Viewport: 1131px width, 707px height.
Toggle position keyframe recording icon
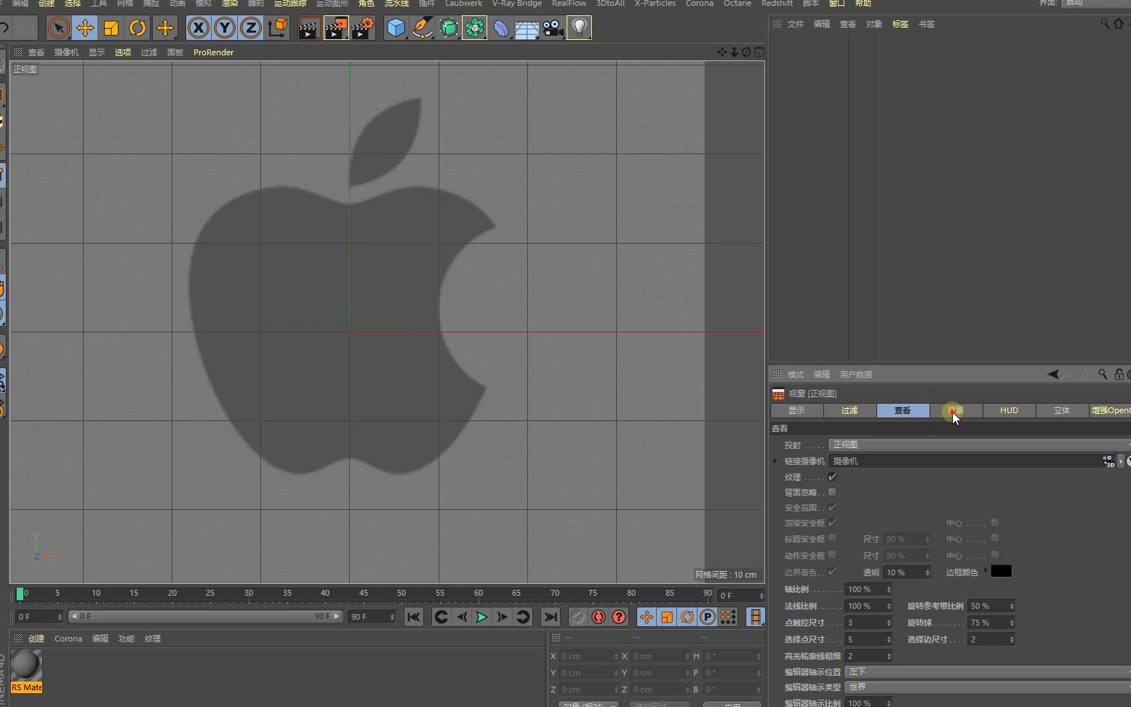point(646,617)
